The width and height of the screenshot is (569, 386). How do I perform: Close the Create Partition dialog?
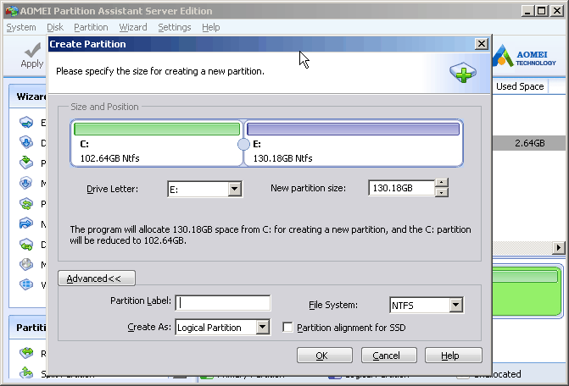482,44
